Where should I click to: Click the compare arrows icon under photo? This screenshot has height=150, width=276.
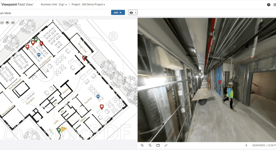point(166,145)
